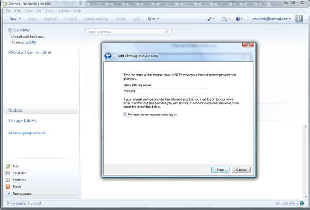
Task: Click the Add newsgroup account link
Action: tap(26, 133)
